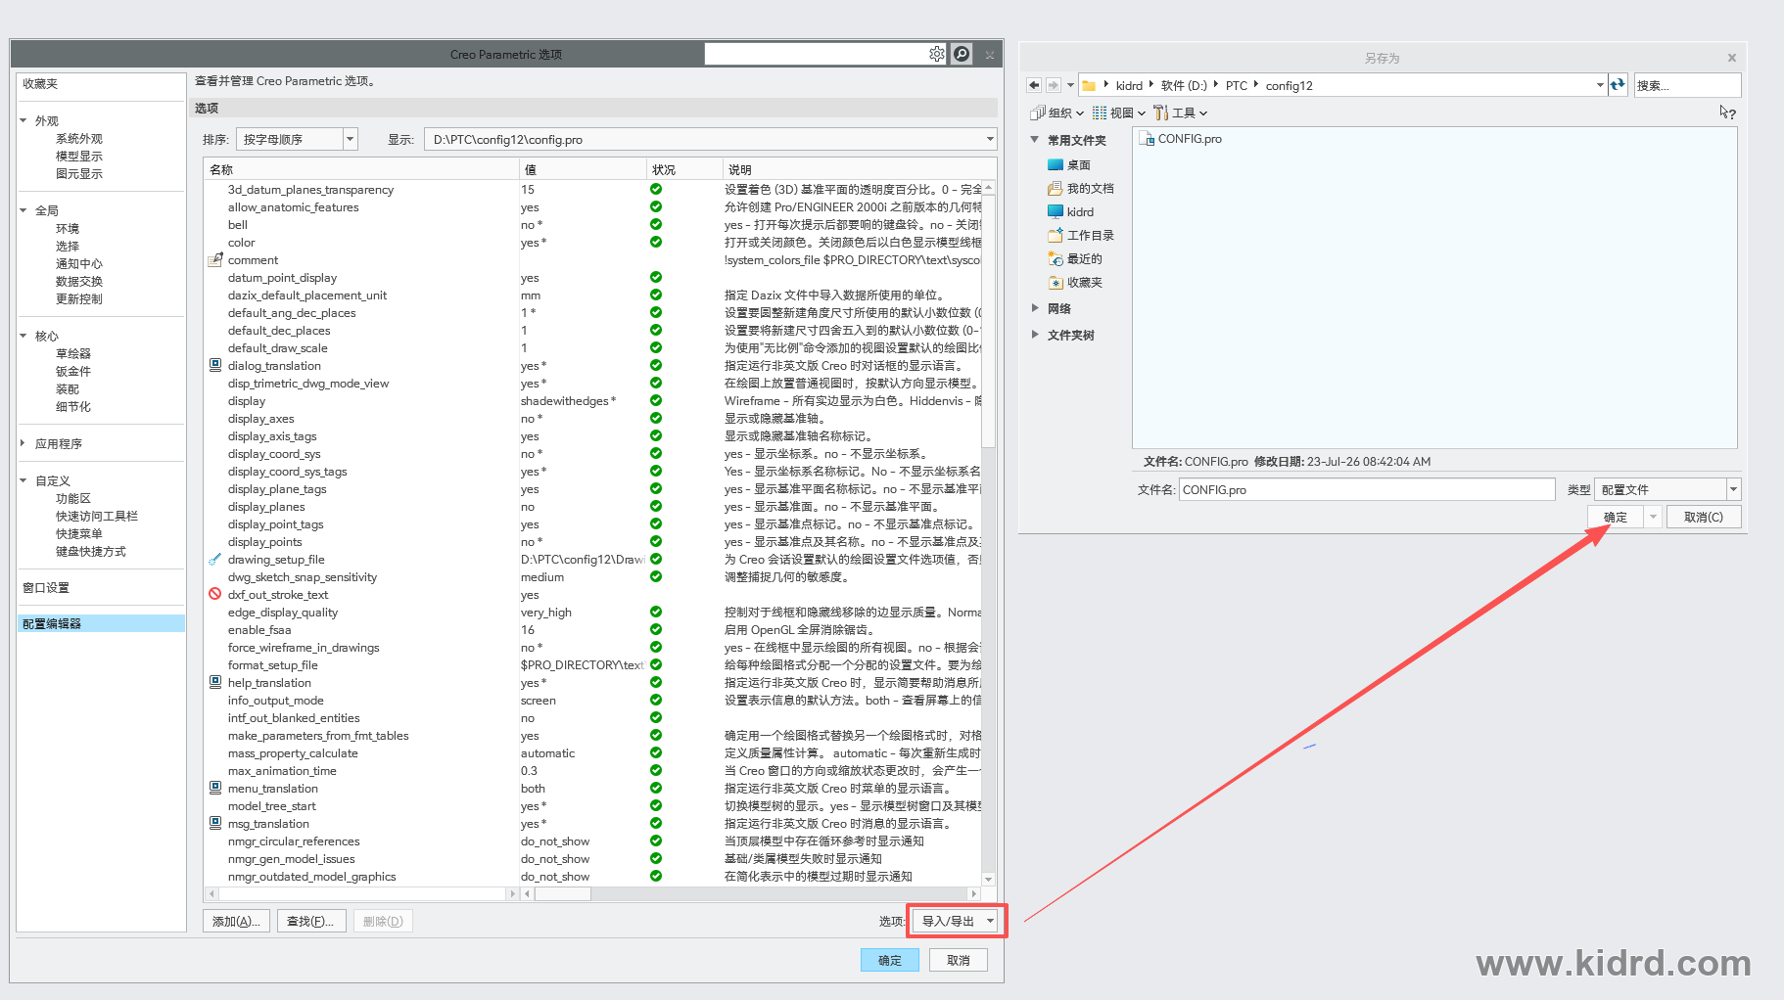The height and width of the screenshot is (1000, 1784).
Task: Select the CONFIG.pro file icon
Action: click(x=1147, y=139)
